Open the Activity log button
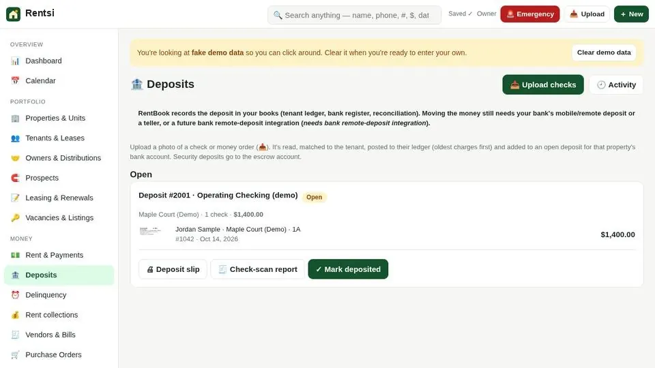Screen dimensions: 655x368 pos(616,85)
